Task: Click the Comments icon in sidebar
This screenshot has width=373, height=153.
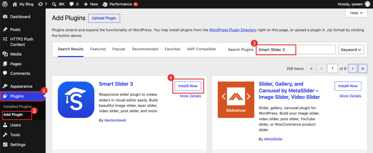Action: pyautogui.click(x=5, y=74)
